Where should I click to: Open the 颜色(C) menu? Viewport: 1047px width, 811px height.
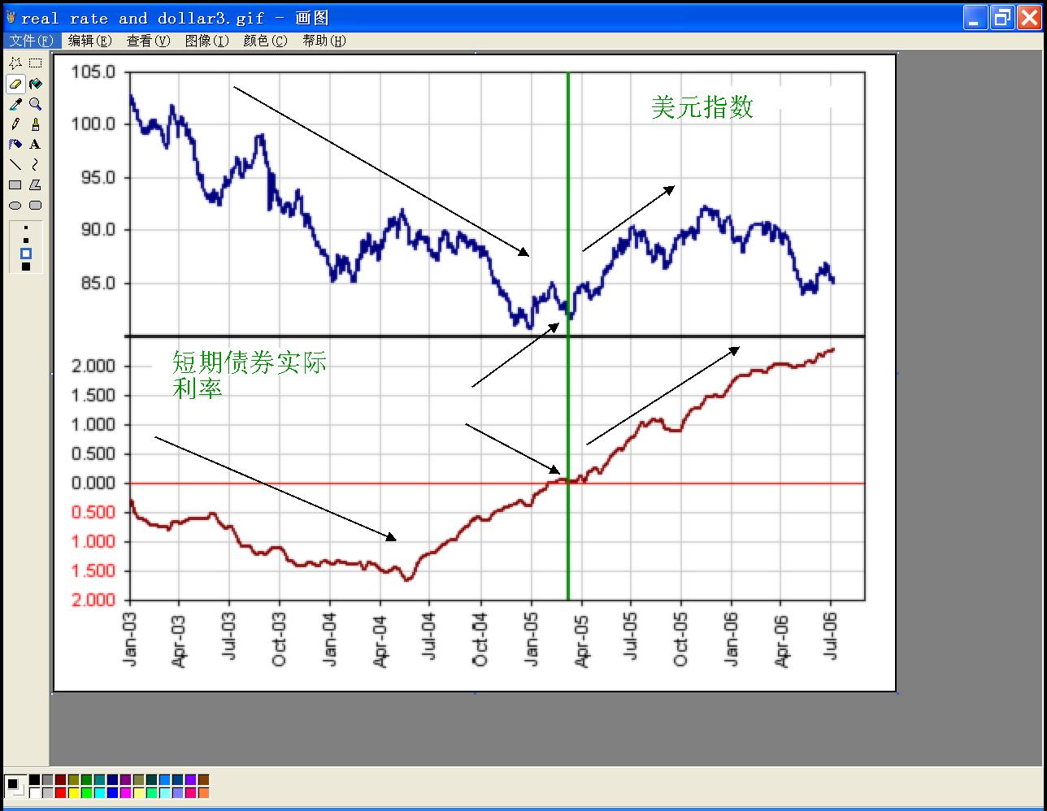(266, 41)
